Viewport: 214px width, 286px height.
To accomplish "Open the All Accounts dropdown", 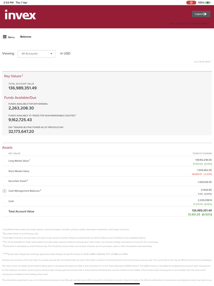I will tap(36, 54).
